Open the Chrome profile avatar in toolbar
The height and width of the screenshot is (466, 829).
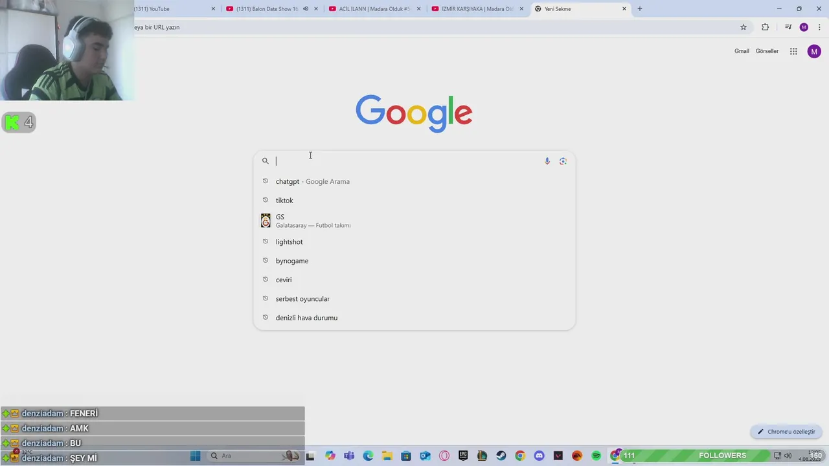pyautogui.click(x=804, y=27)
